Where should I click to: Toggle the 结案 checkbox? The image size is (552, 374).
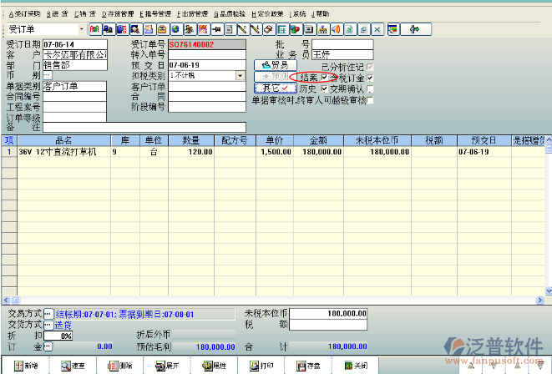[325, 78]
